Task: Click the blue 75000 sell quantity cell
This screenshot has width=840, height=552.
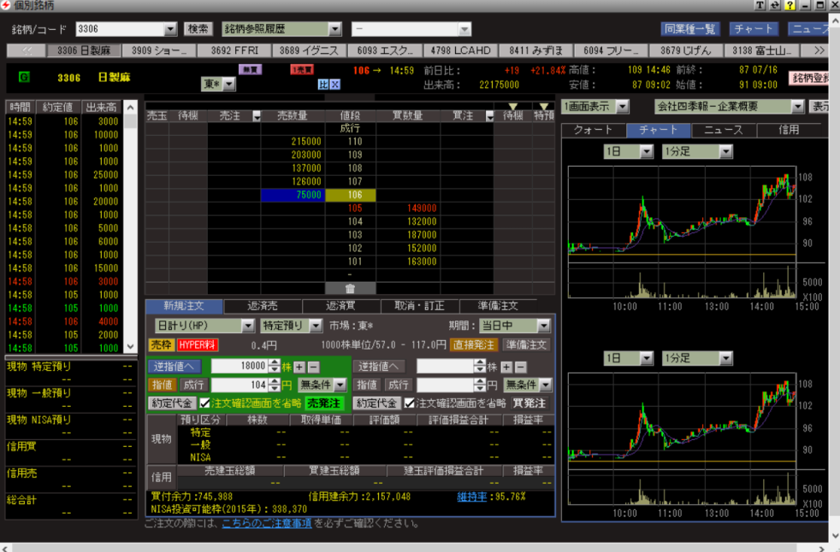Action: click(x=293, y=195)
